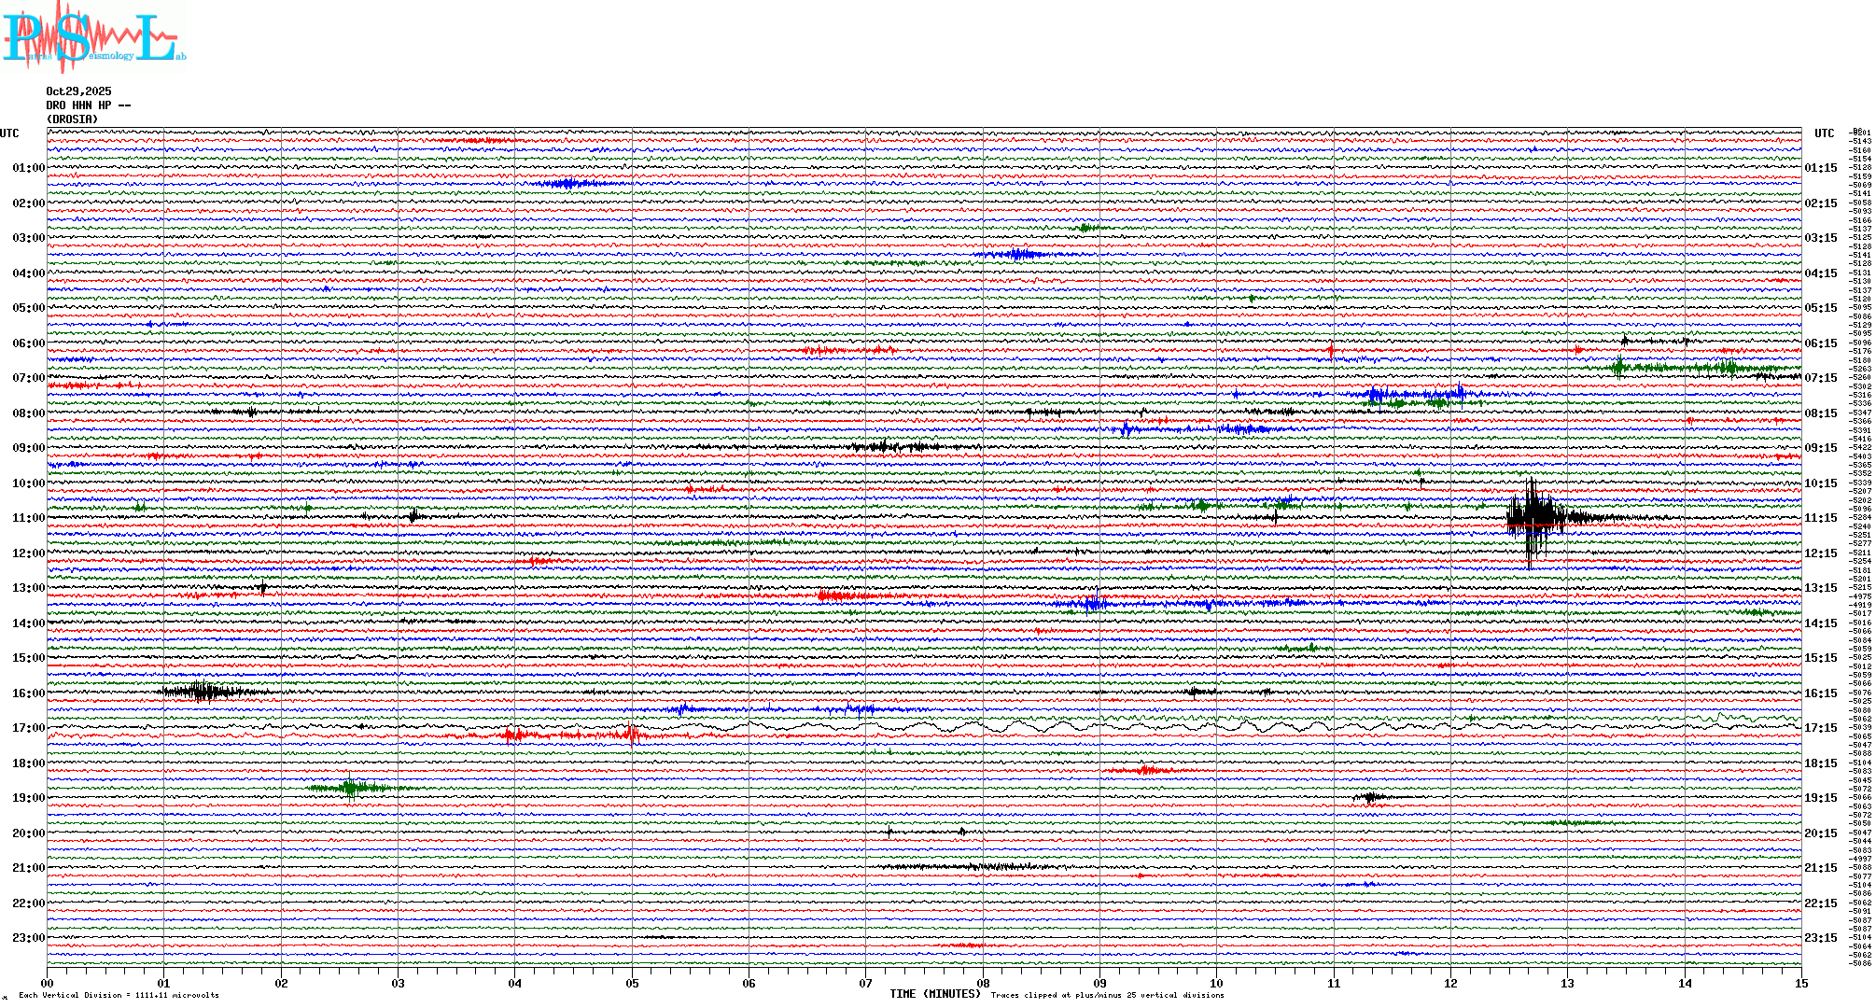
Task: Click the black event on the 16:00 trace
Action: (x=201, y=692)
